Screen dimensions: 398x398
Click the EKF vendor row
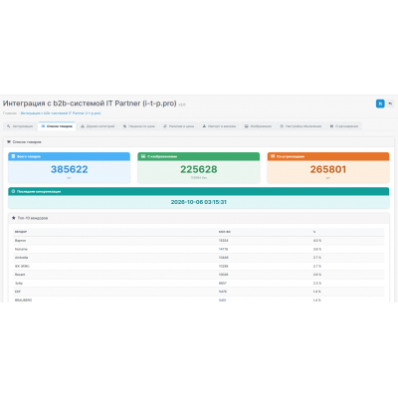(x=199, y=292)
